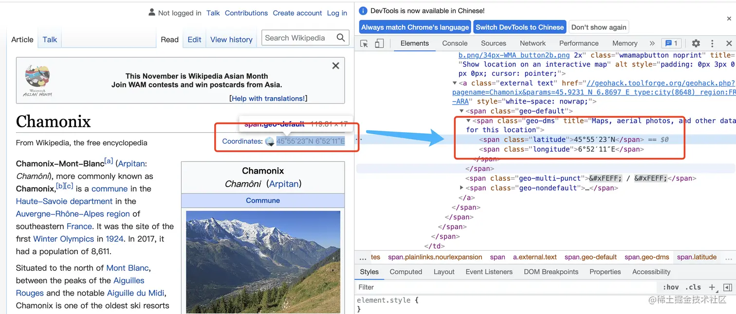Viewport: 736px width, 314px height.
Task: Click the Wikipedia Asian Month logo
Action: [37, 80]
